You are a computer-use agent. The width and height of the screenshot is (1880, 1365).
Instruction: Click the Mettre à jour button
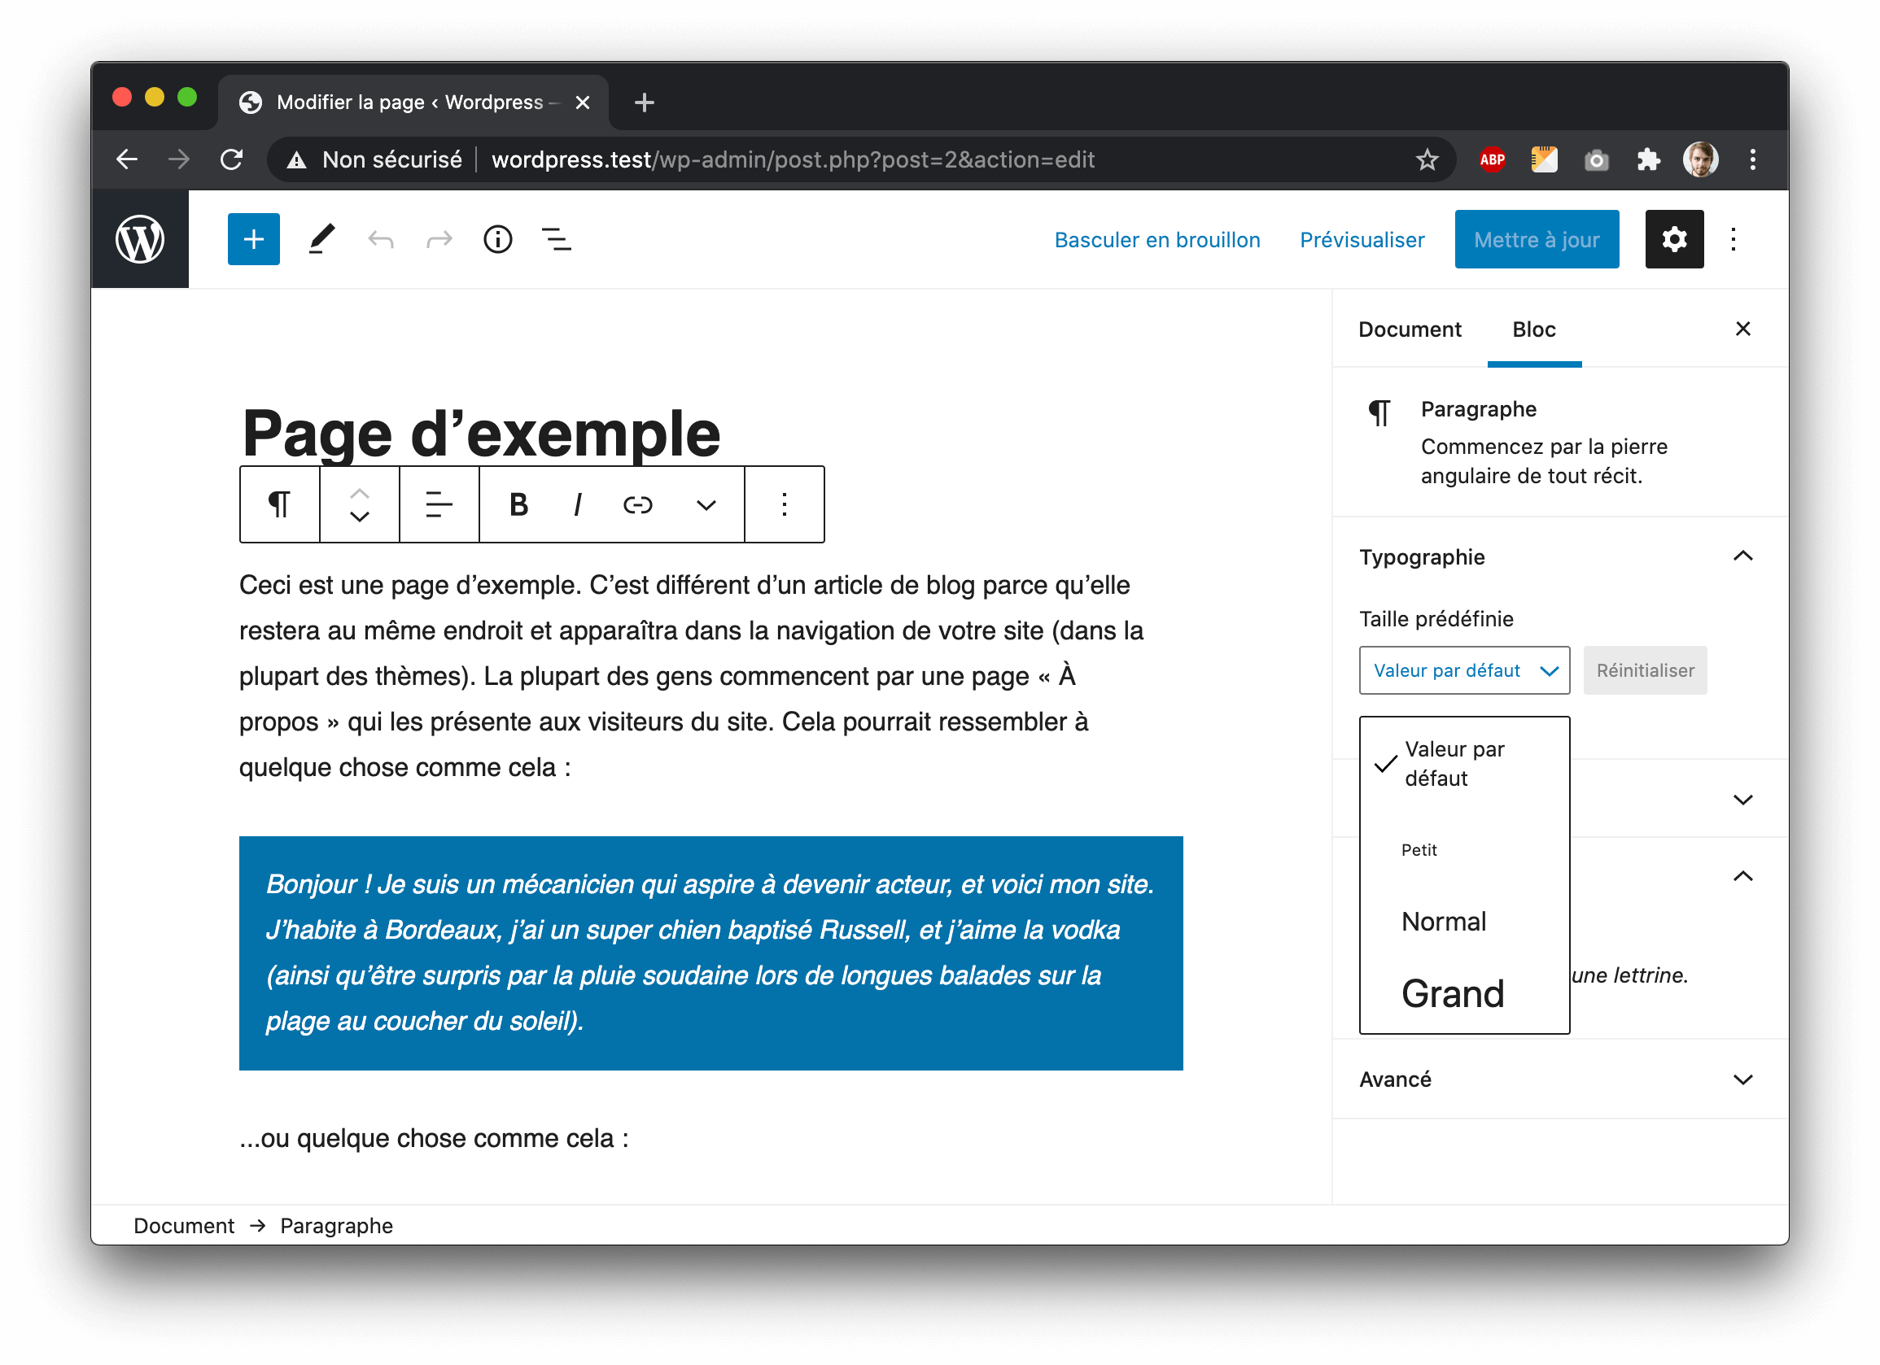coord(1536,238)
